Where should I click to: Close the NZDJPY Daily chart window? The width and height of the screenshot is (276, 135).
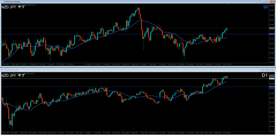(x=273, y=70)
